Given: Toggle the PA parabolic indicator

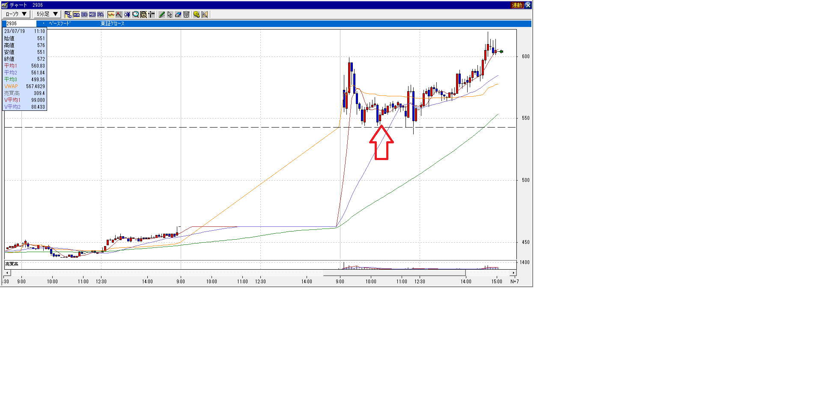Looking at the screenshot, I should pyautogui.click(x=100, y=14).
